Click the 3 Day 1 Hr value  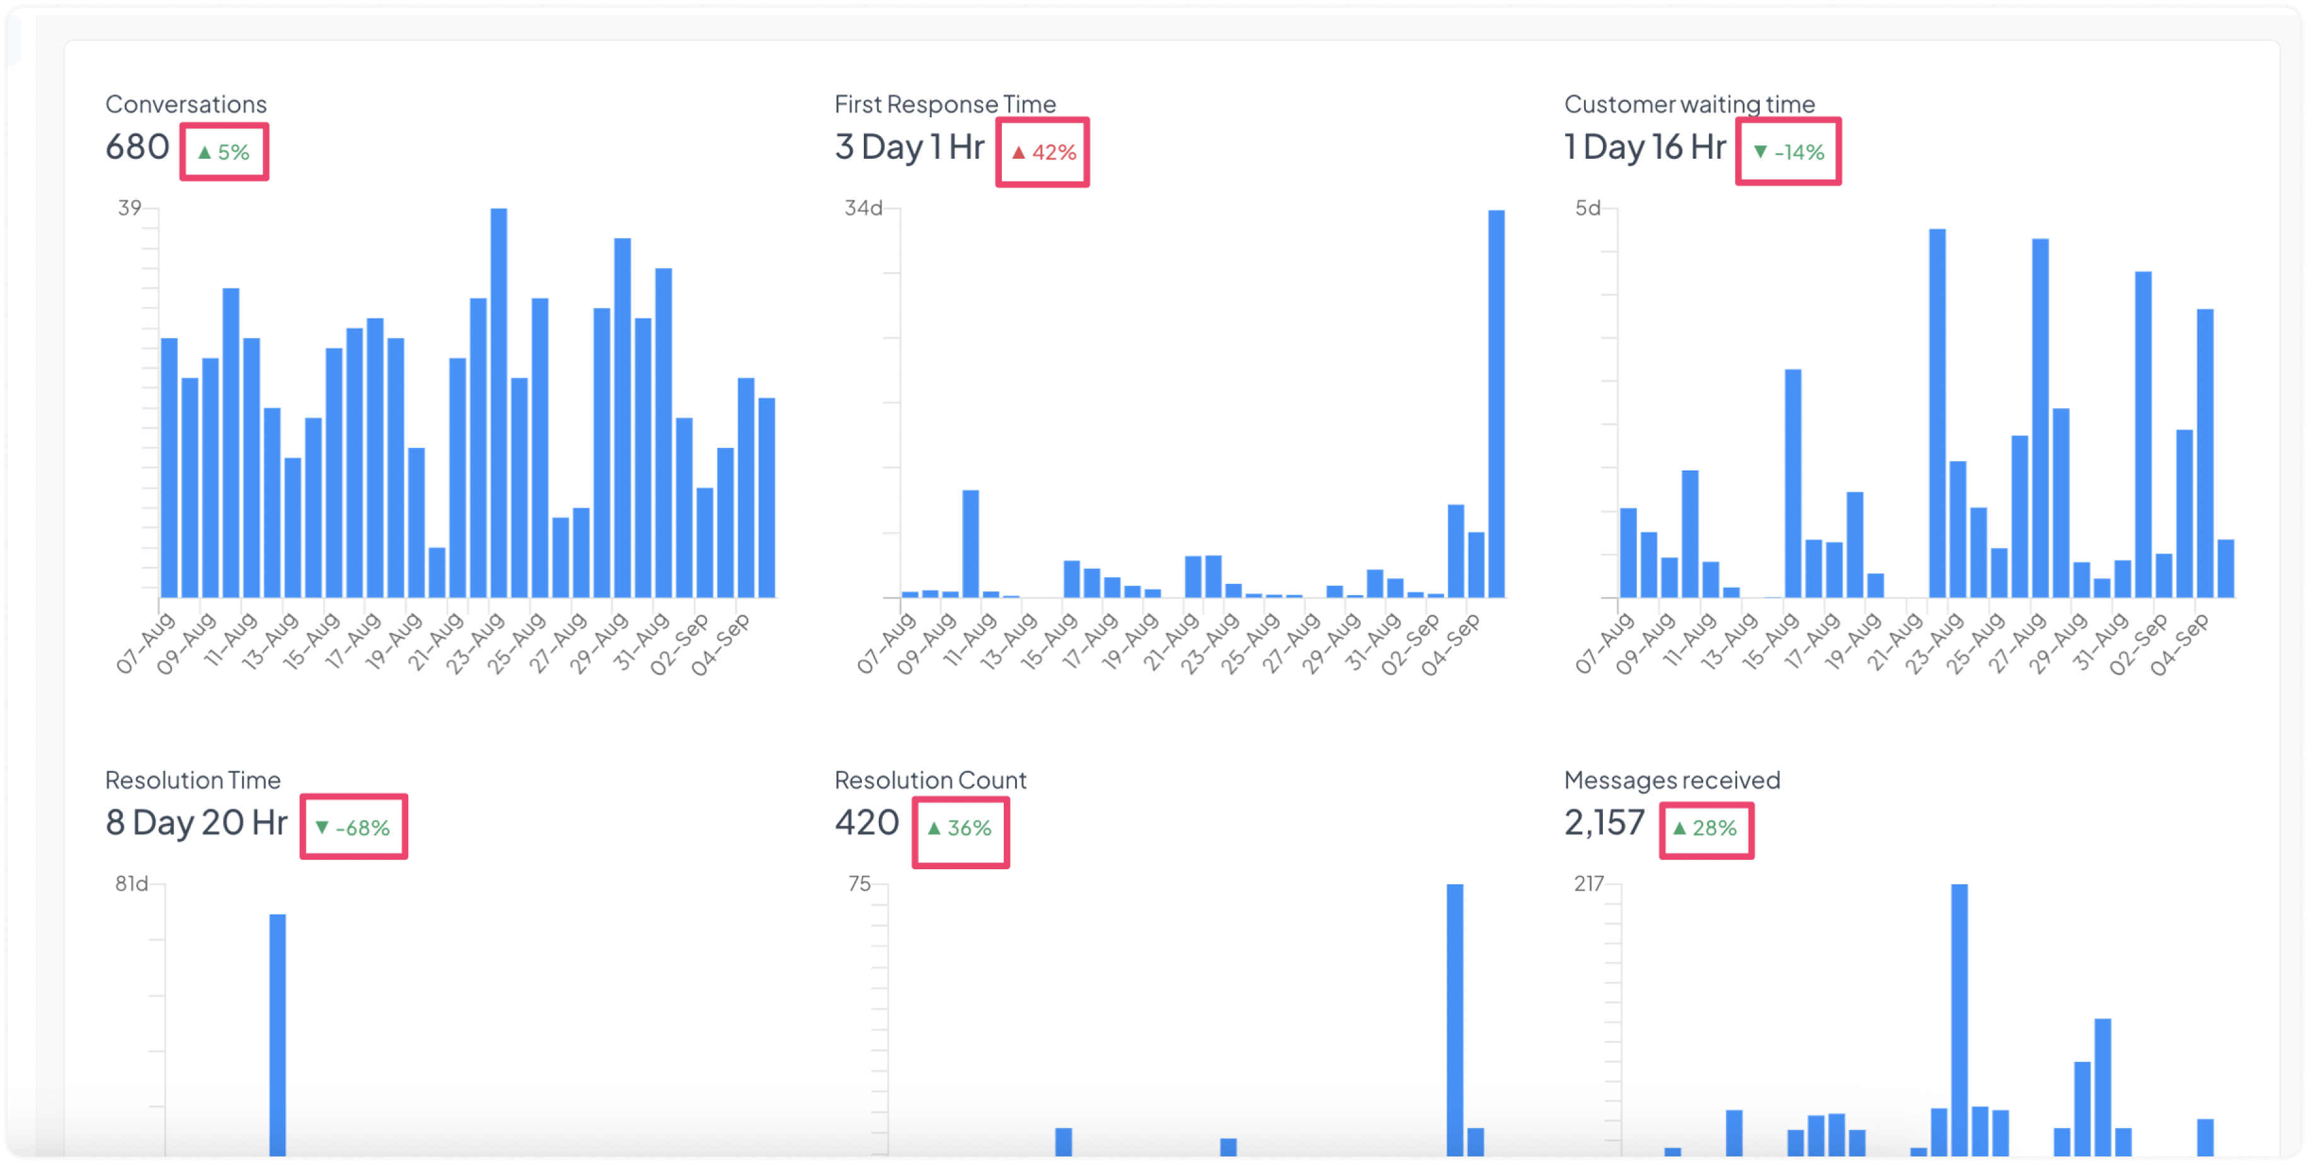909,146
